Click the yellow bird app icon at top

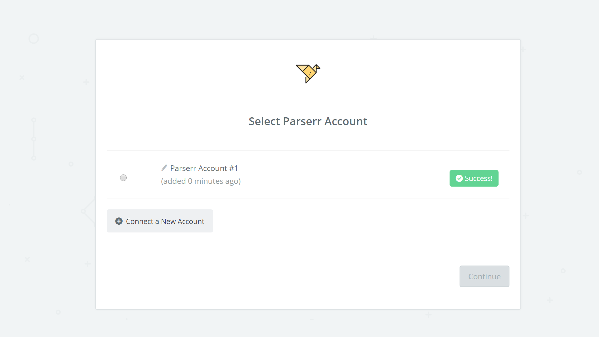[x=308, y=74]
